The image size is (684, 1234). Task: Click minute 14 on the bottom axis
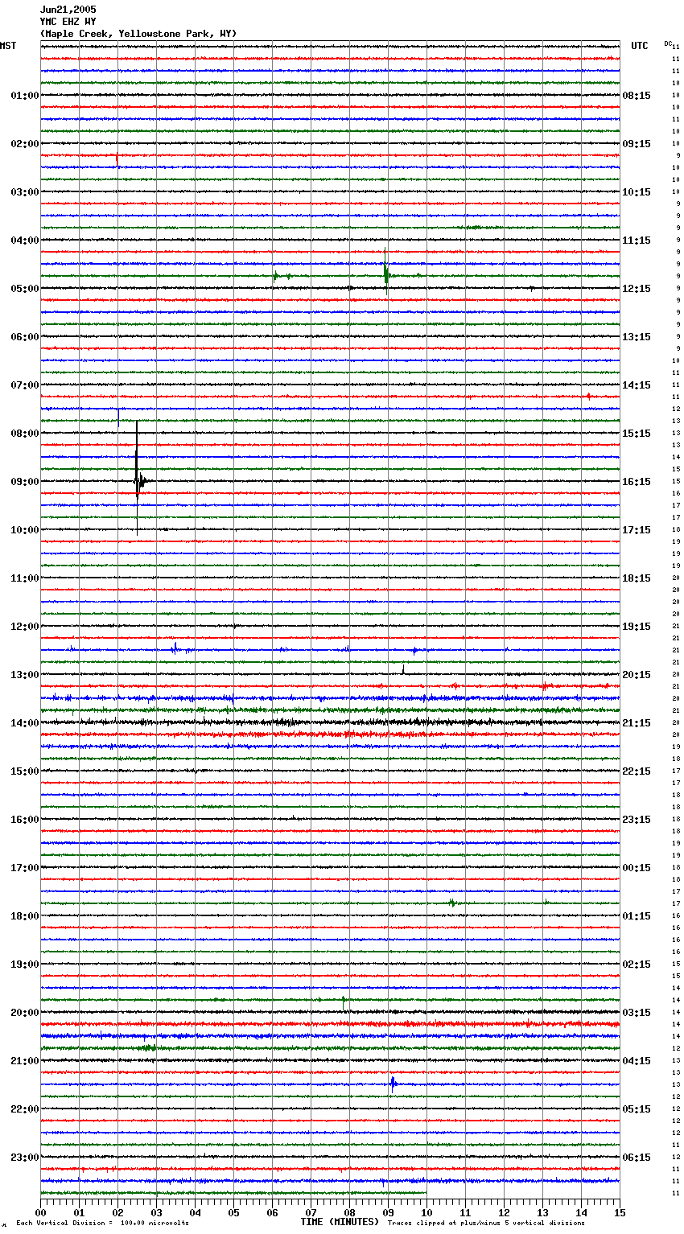pos(581,1212)
